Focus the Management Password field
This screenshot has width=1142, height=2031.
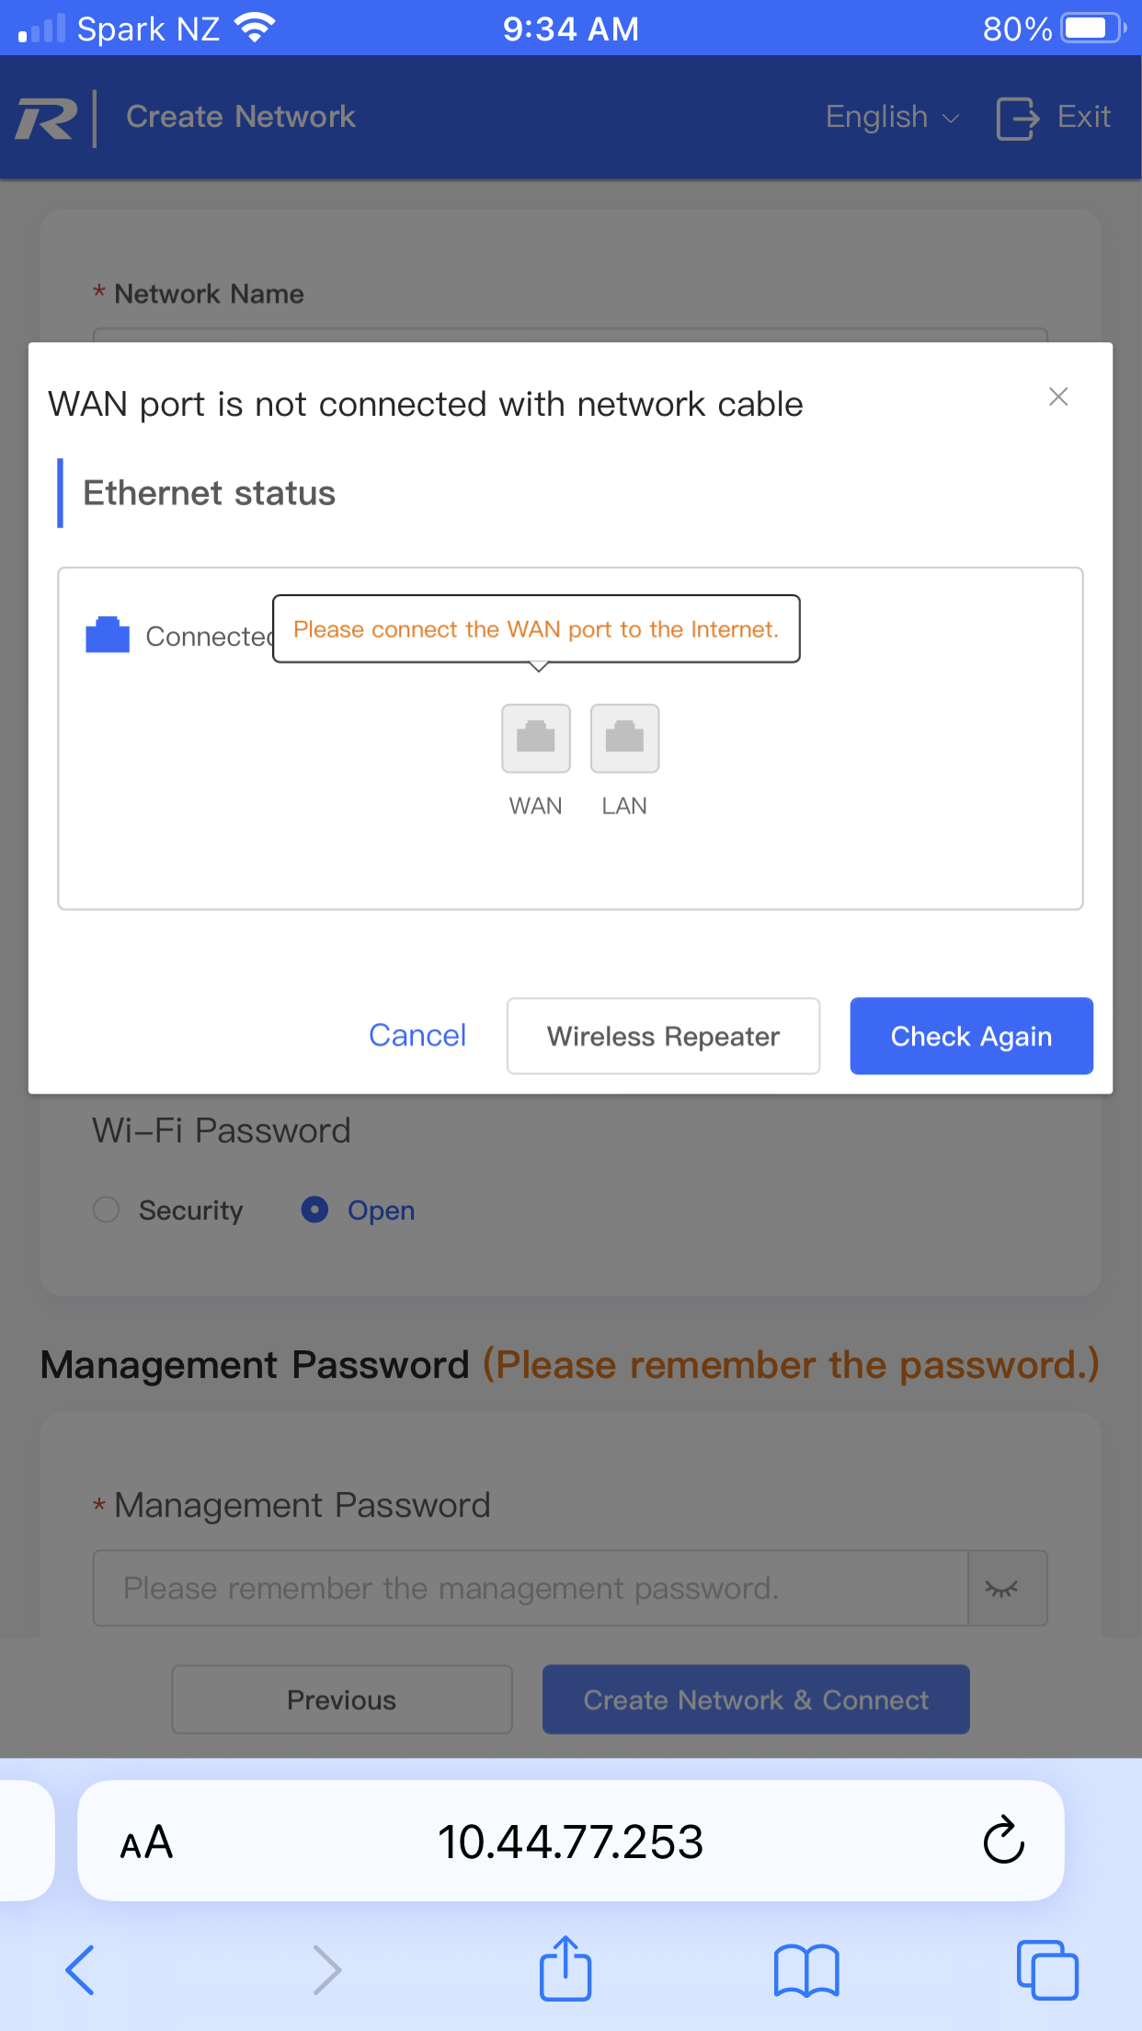(x=531, y=1589)
